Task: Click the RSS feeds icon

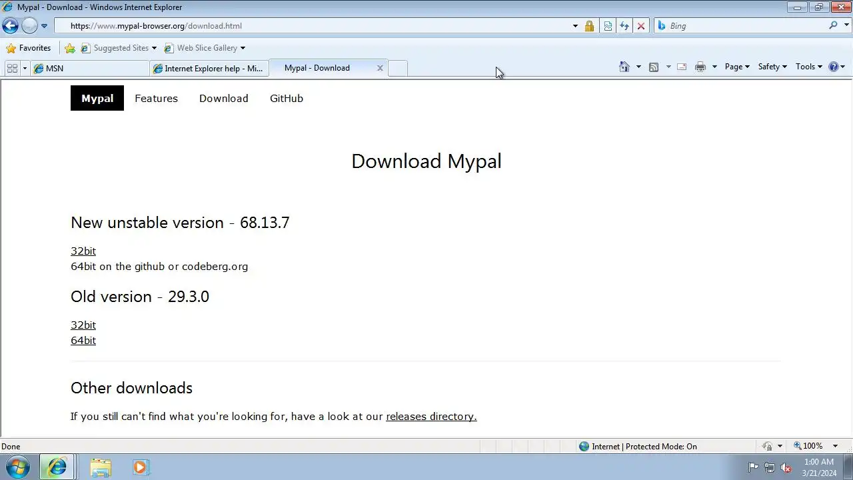Action: pos(654,67)
